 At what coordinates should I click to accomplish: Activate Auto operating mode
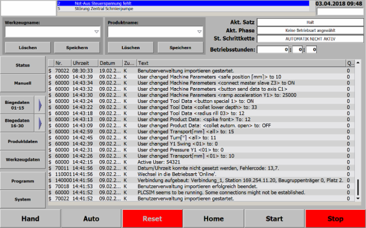(x=91, y=219)
